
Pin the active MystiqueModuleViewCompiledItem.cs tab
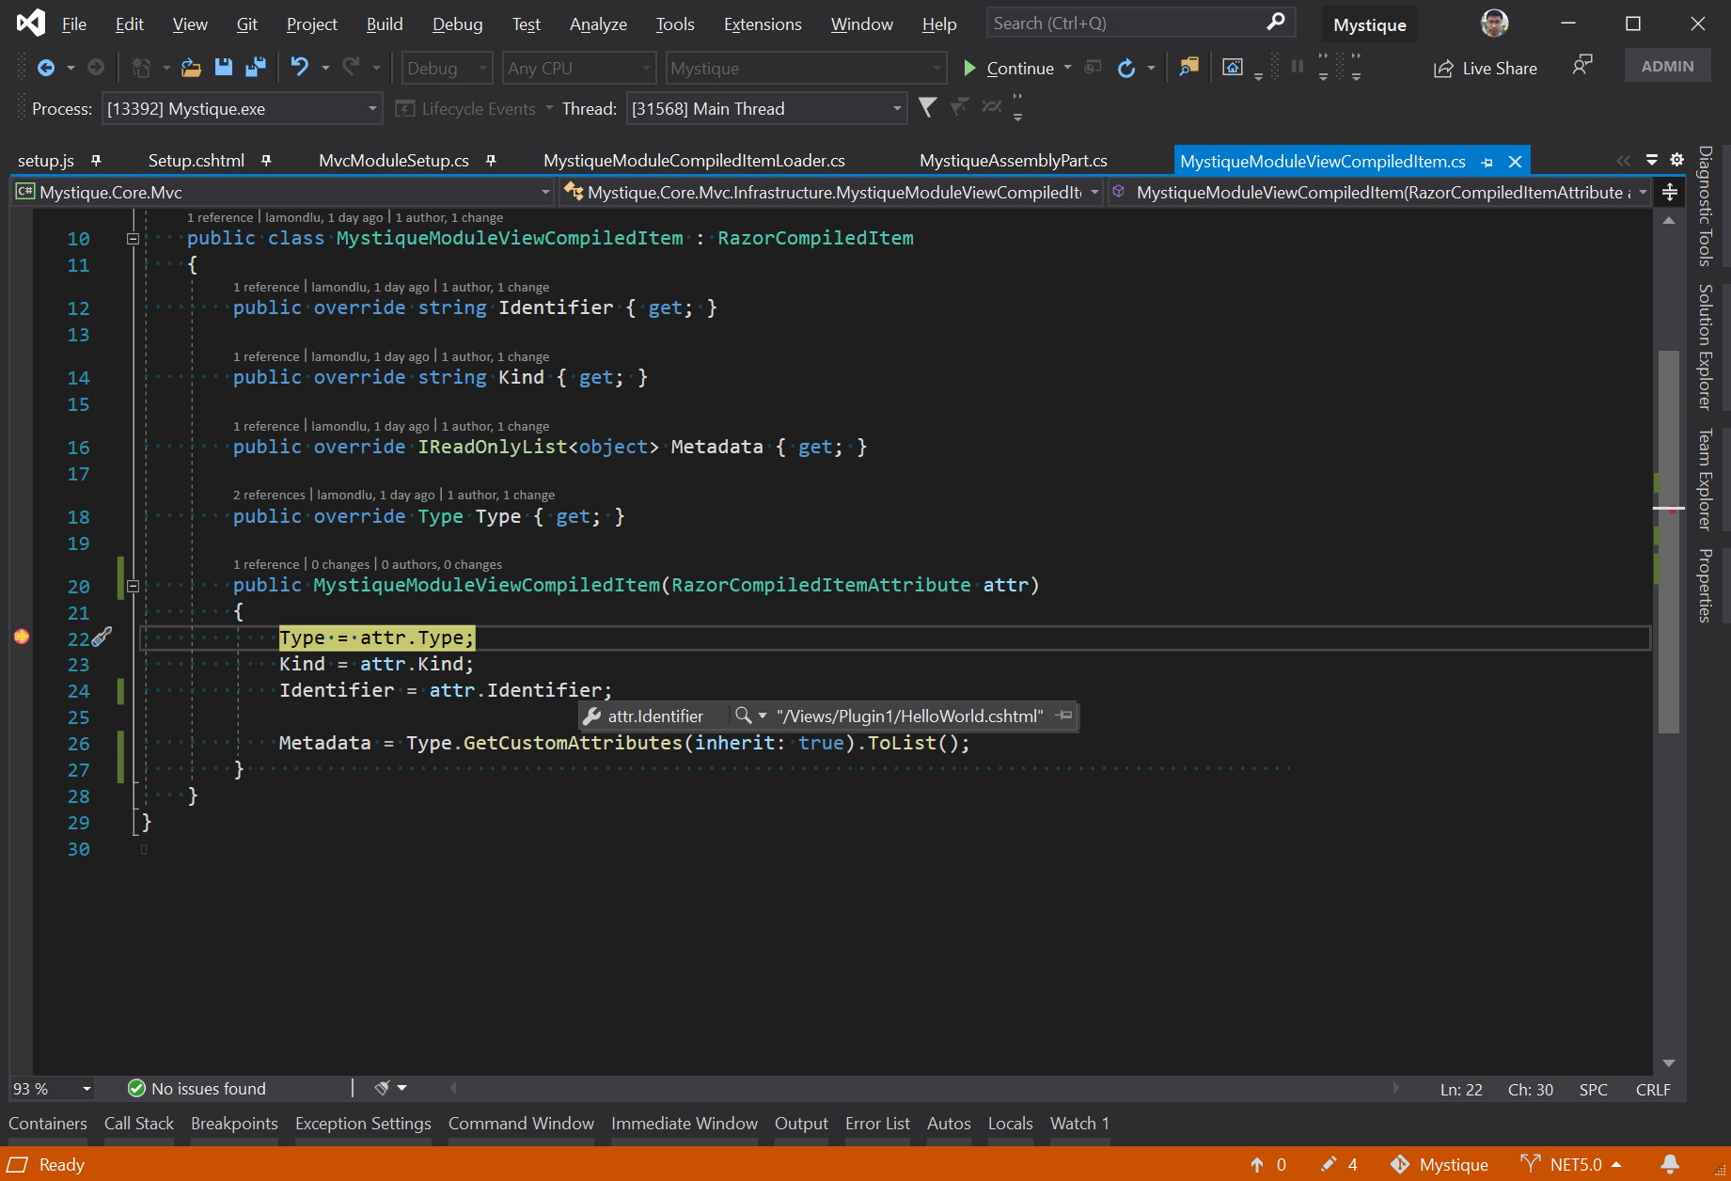(x=1487, y=162)
